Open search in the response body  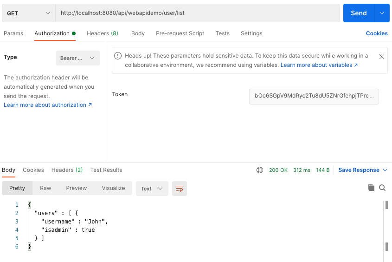click(382, 188)
